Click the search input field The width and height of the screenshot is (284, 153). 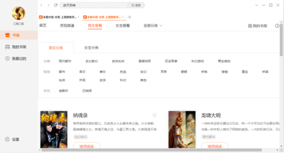94,5
